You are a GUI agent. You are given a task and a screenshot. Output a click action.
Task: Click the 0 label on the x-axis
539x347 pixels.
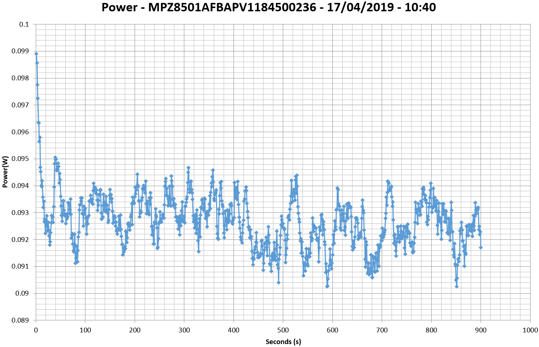click(x=36, y=331)
